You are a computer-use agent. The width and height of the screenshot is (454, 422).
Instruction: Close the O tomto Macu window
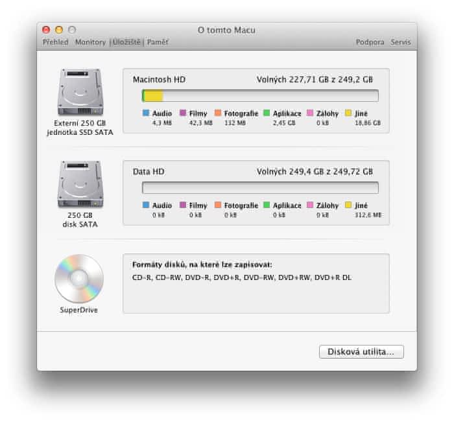tap(46, 30)
